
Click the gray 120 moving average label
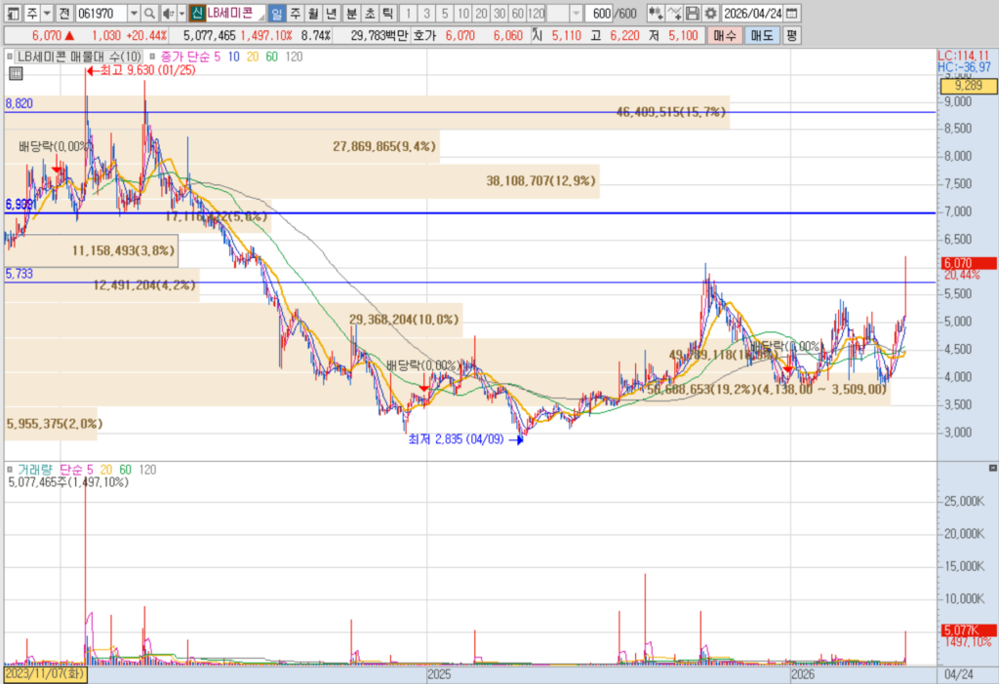point(294,57)
